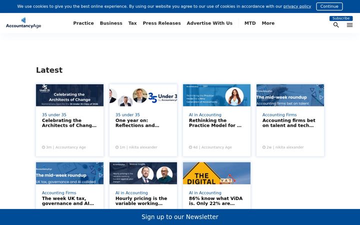The image size is (360, 225).
Task: Open the Practice menu item
Action: 83,23
